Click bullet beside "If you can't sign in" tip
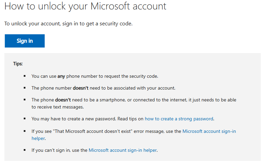Viewport: 277px width, 168px height. click(25, 150)
